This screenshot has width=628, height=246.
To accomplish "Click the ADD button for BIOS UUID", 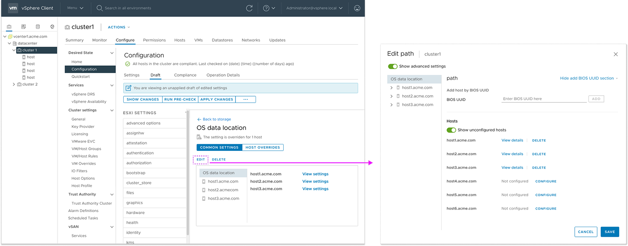I will pyautogui.click(x=596, y=99).
